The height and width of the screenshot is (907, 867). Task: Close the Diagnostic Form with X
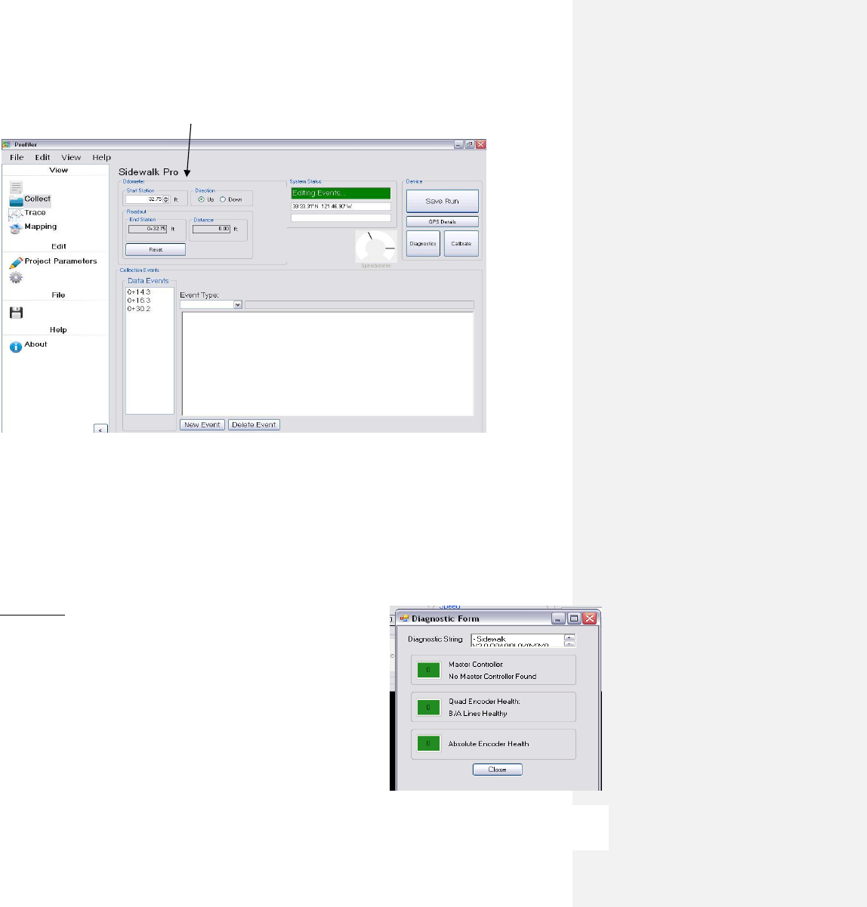[590, 619]
